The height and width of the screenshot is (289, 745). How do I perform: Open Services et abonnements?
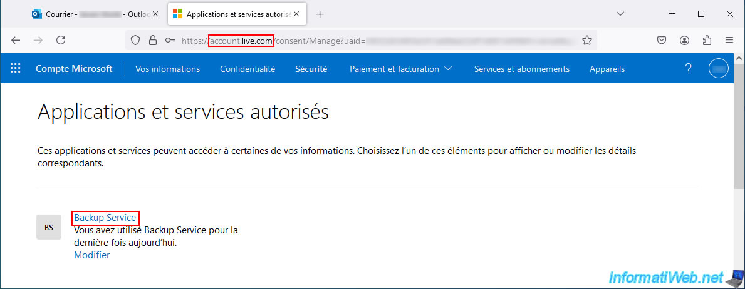coord(522,69)
